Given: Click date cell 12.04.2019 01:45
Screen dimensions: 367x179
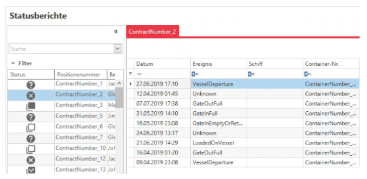Looking at the screenshot, I should point(162,93).
